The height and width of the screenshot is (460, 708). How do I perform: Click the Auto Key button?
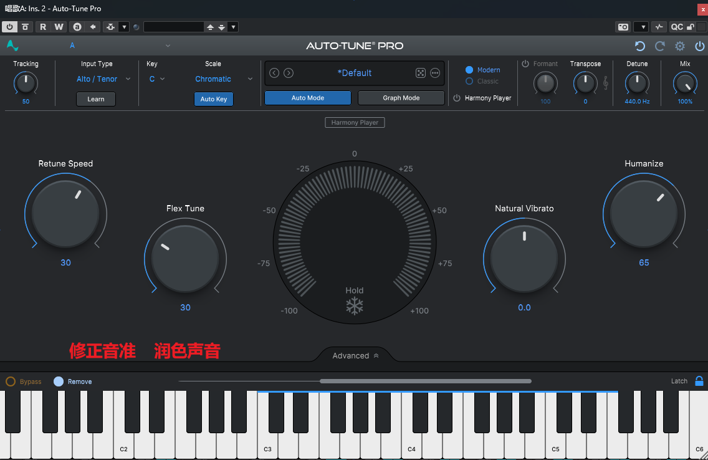tap(214, 99)
